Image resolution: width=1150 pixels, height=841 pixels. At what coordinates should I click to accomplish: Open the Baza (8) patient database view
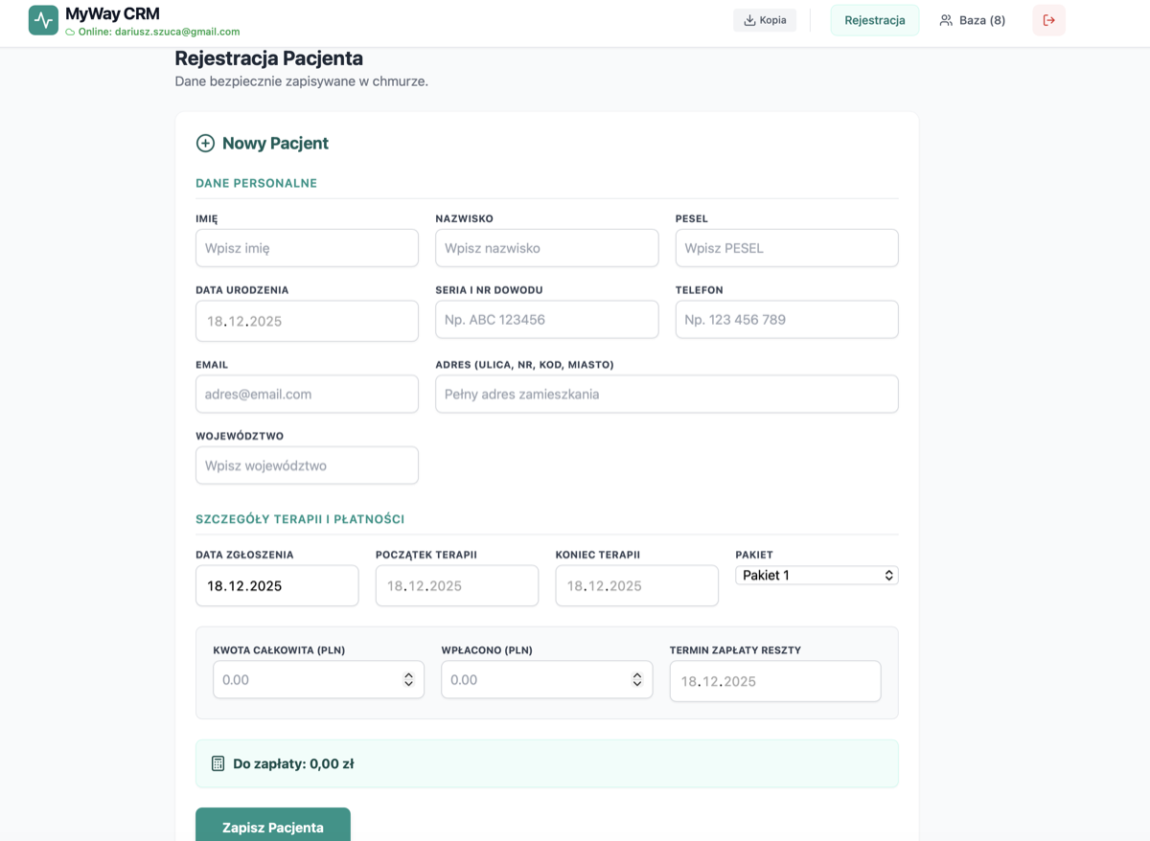[x=972, y=19]
